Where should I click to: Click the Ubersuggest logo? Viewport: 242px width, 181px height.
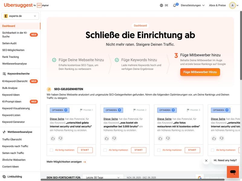[x=18, y=5]
